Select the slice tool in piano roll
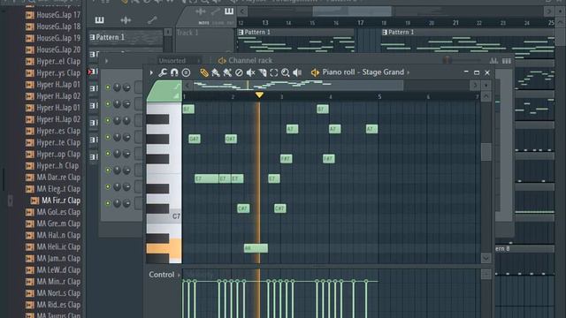The image size is (566, 318). pos(263,72)
